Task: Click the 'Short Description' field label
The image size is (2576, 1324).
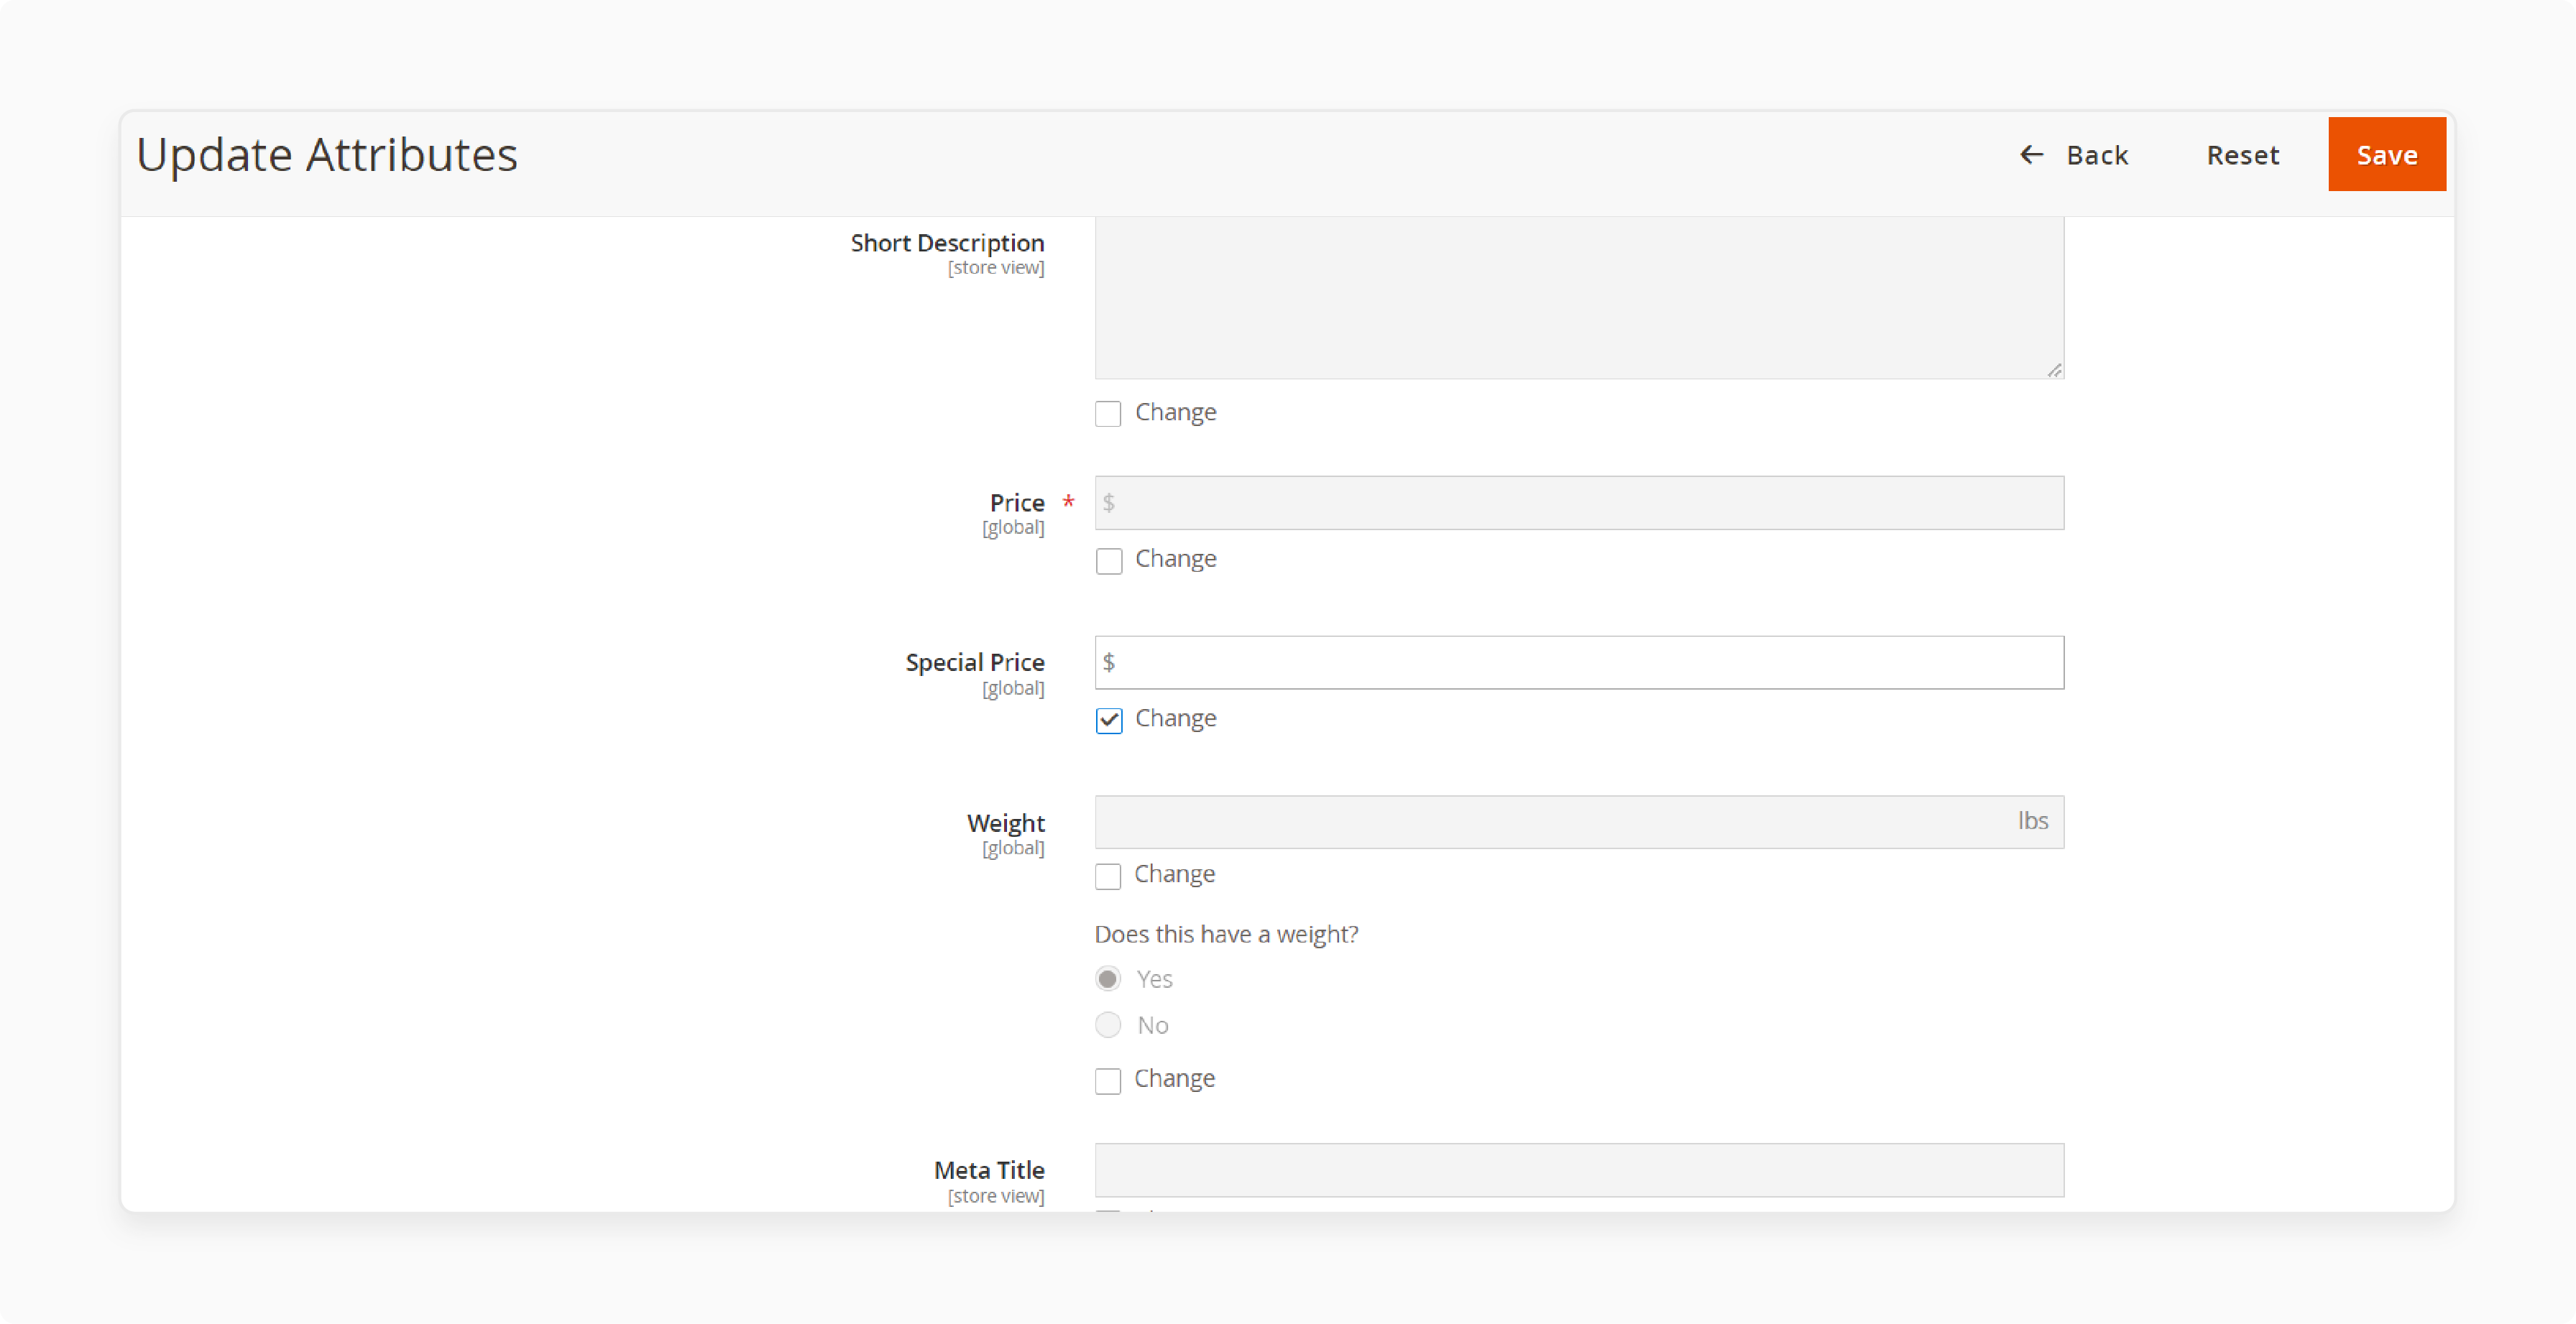Action: (947, 243)
